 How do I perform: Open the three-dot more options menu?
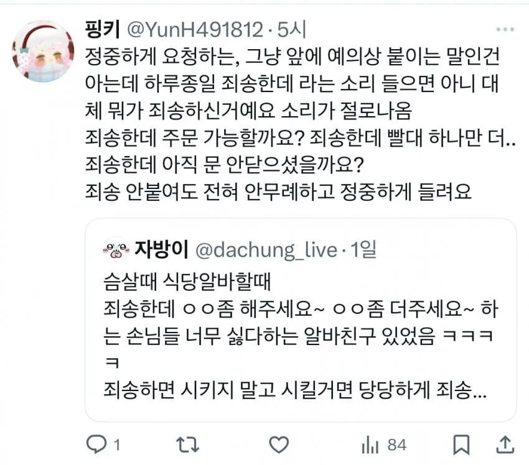505,30
